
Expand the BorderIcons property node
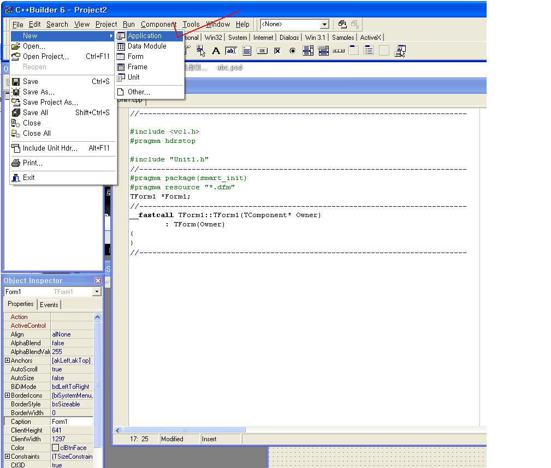pos(7,395)
